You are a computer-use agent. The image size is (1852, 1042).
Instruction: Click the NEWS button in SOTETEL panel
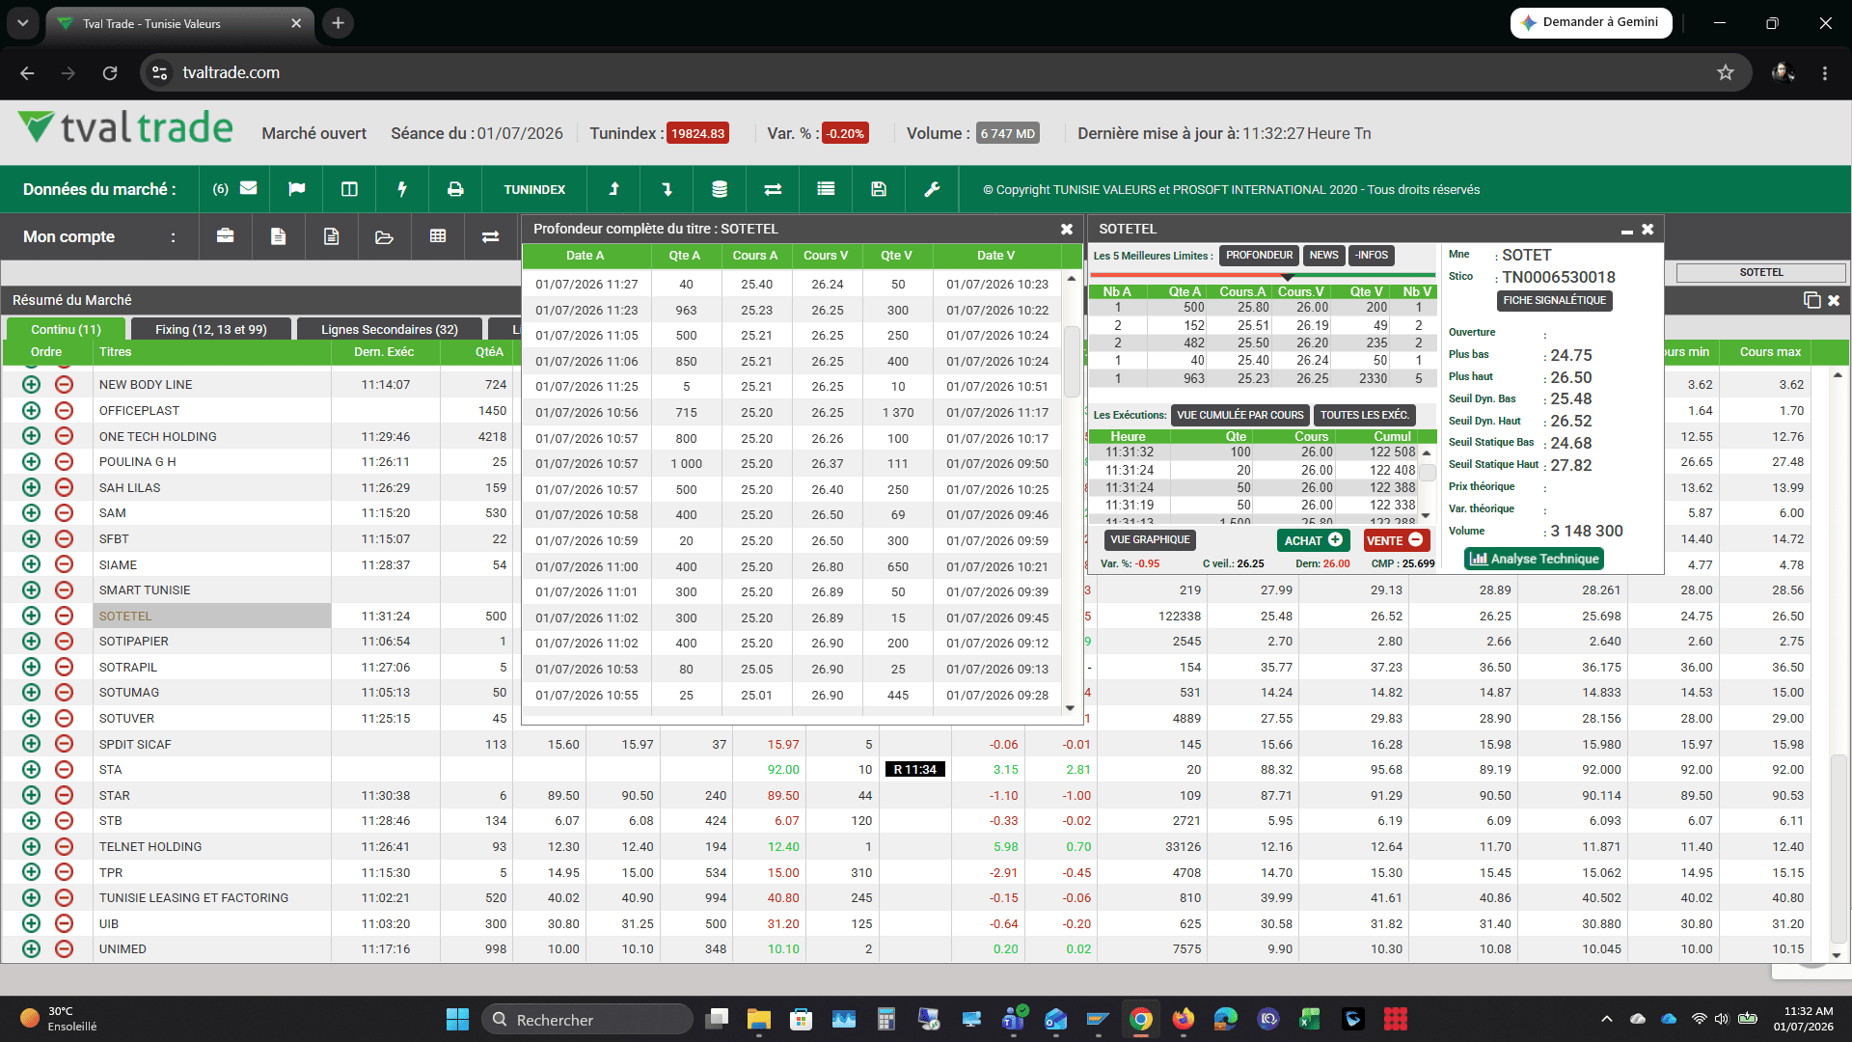click(x=1323, y=256)
